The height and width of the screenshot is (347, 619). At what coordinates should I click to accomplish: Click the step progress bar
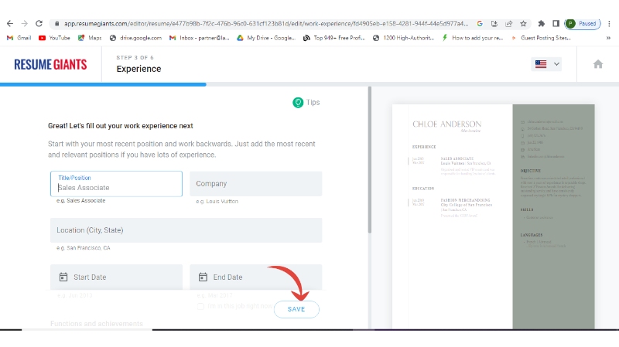coord(103,83)
